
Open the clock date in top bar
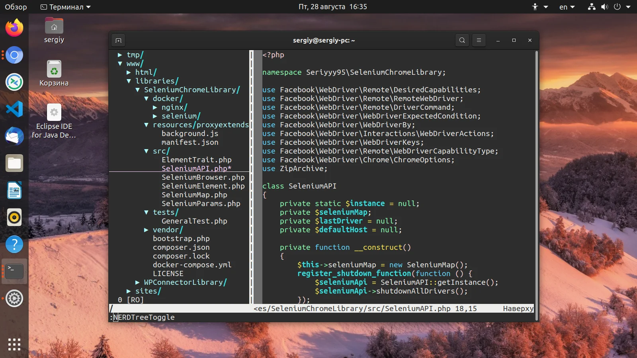coord(332,7)
